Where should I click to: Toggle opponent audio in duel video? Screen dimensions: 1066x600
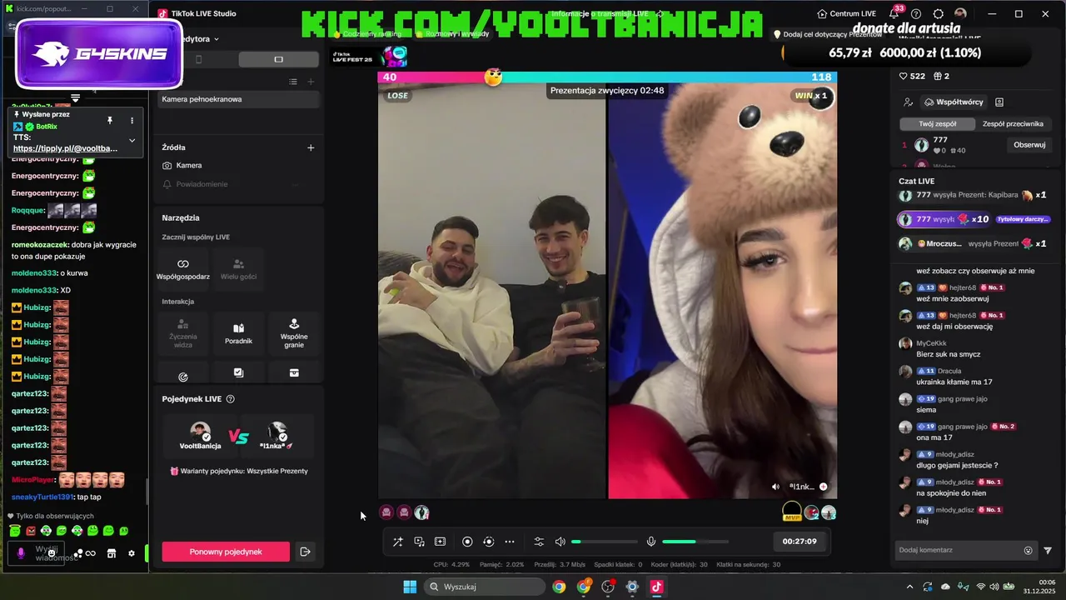776,487
